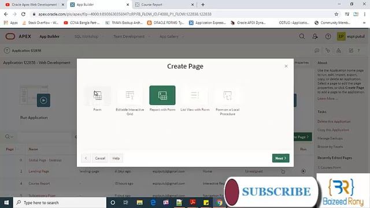Open the page search options dropdown

tap(9, 136)
